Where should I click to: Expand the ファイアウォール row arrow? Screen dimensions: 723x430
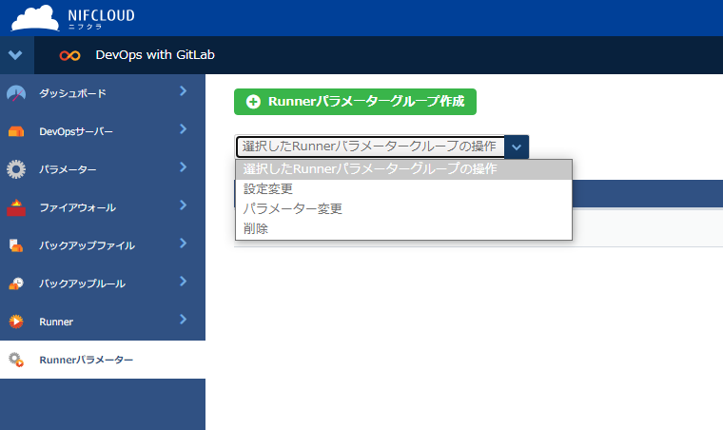pos(183,205)
